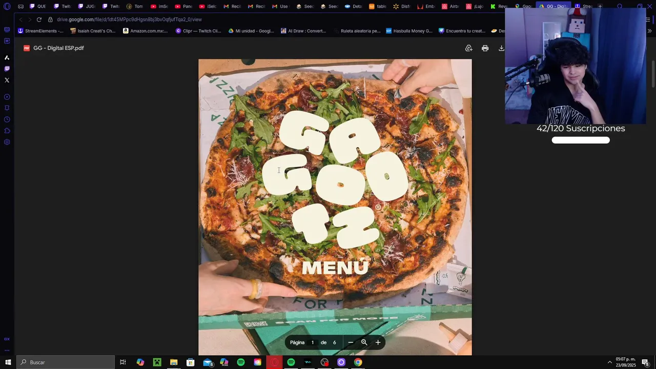Switch to the Tom browser tab
The image size is (656, 369).
click(135, 7)
